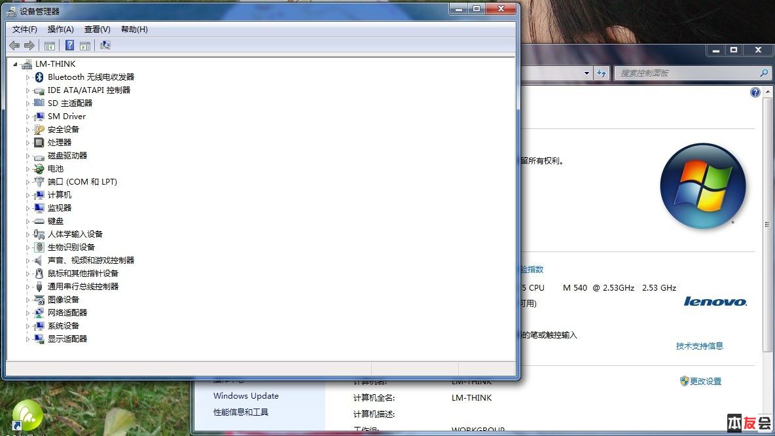Click the refresh button beside the address bar

tap(601, 73)
